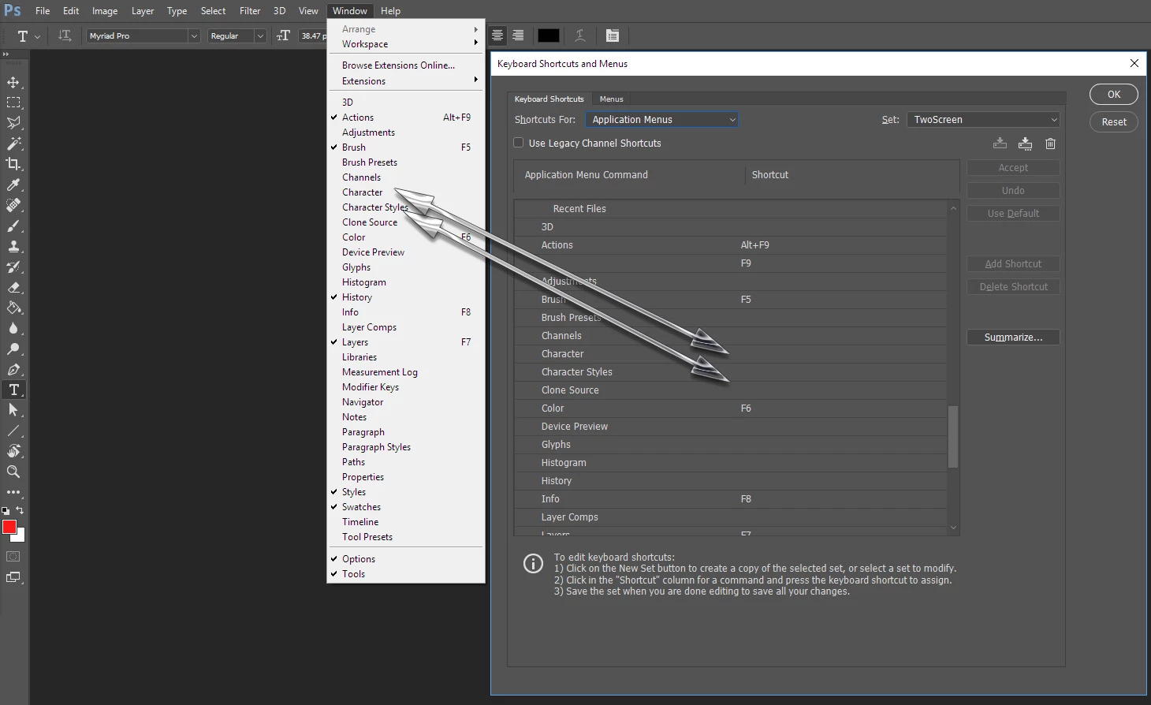The height and width of the screenshot is (705, 1151).
Task: Select the Clone Stamp tool
Action: click(x=13, y=246)
